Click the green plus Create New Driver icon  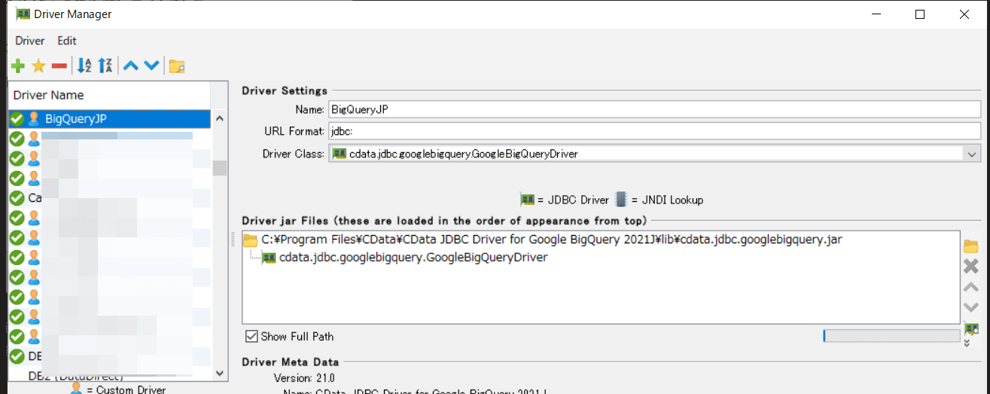[x=18, y=66]
